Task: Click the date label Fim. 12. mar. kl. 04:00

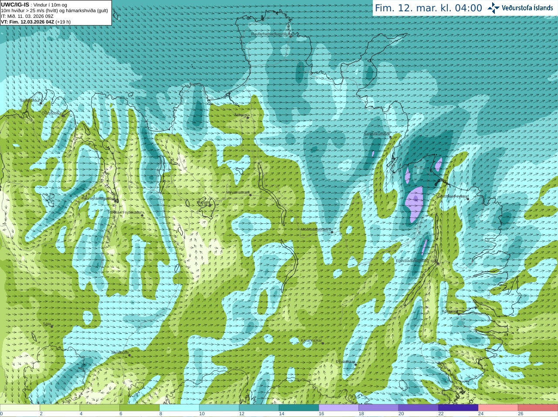Action: tap(429, 8)
